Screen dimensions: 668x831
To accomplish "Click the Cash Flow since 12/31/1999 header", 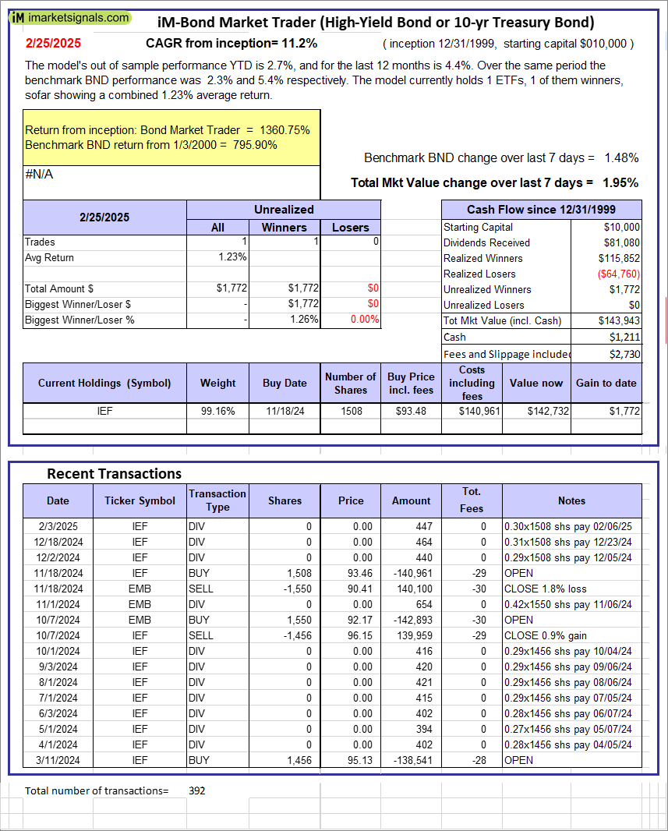I will pos(541,210).
